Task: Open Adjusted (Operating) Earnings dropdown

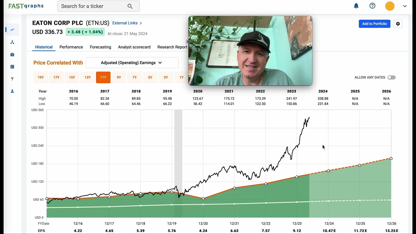Action: (x=132, y=63)
